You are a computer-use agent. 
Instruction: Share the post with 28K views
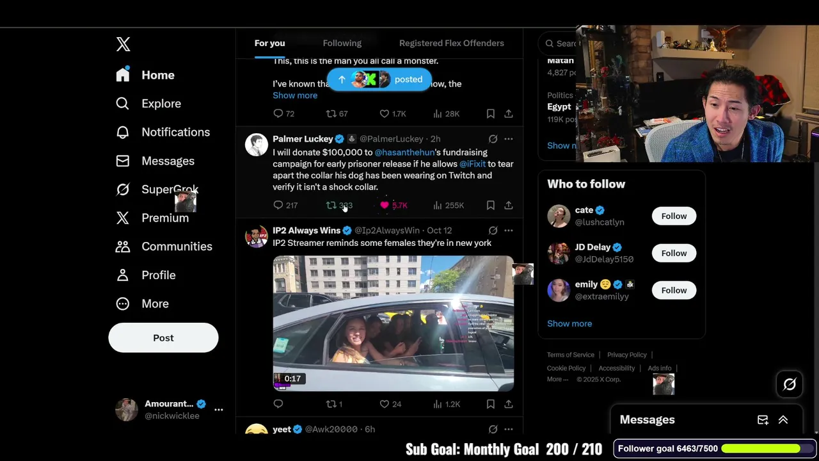tap(509, 113)
